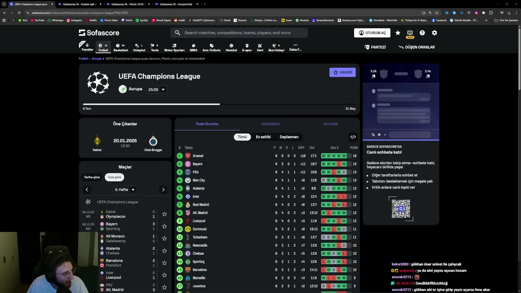Viewport: 521px width, 293px height.
Task: Open DÜŞEN ORANLAR link
Action: (x=416, y=47)
